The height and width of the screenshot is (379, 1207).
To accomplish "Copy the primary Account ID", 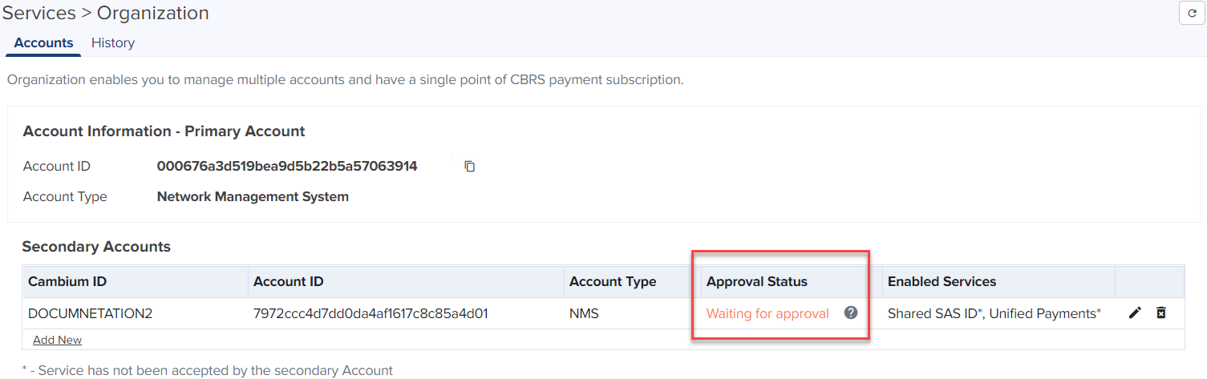I will coord(470,167).
